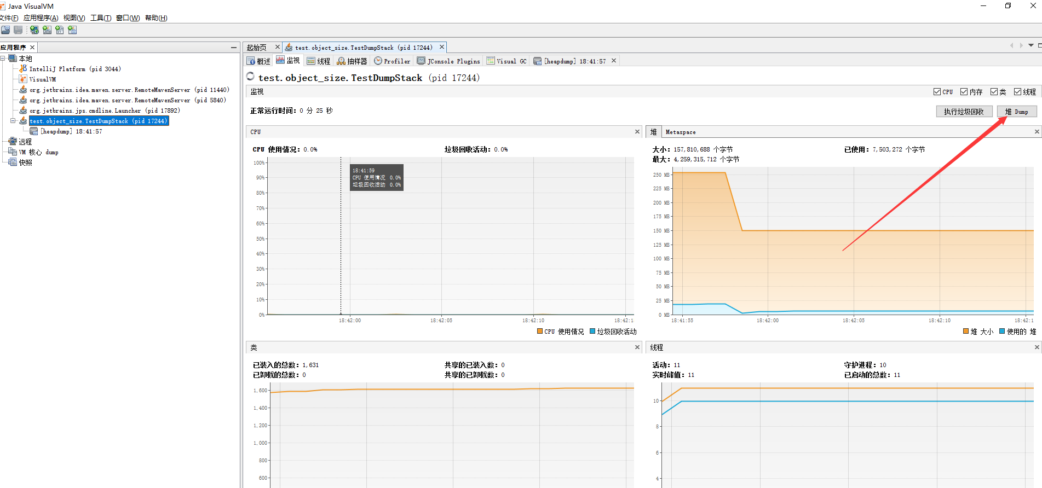Open the document list dropdown arrow
Viewport: 1042px width, 488px height.
click(x=1031, y=45)
